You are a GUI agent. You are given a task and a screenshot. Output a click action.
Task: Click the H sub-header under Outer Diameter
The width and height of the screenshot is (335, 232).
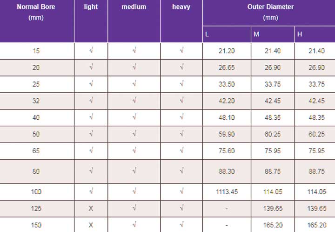(x=300, y=34)
